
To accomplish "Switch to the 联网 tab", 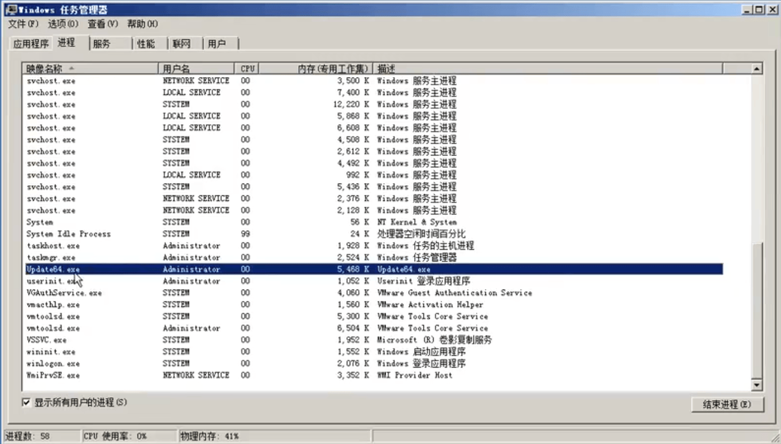I will (185, 44).
